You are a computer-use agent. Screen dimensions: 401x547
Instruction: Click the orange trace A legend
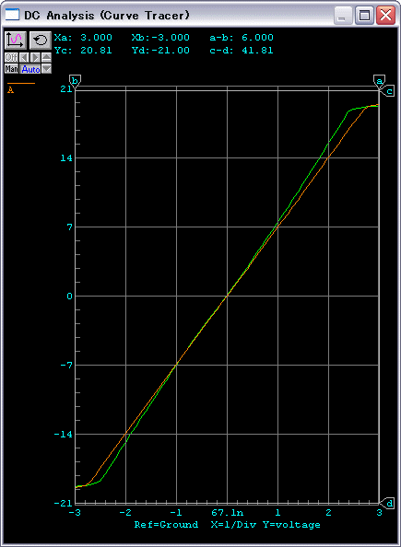21,87
